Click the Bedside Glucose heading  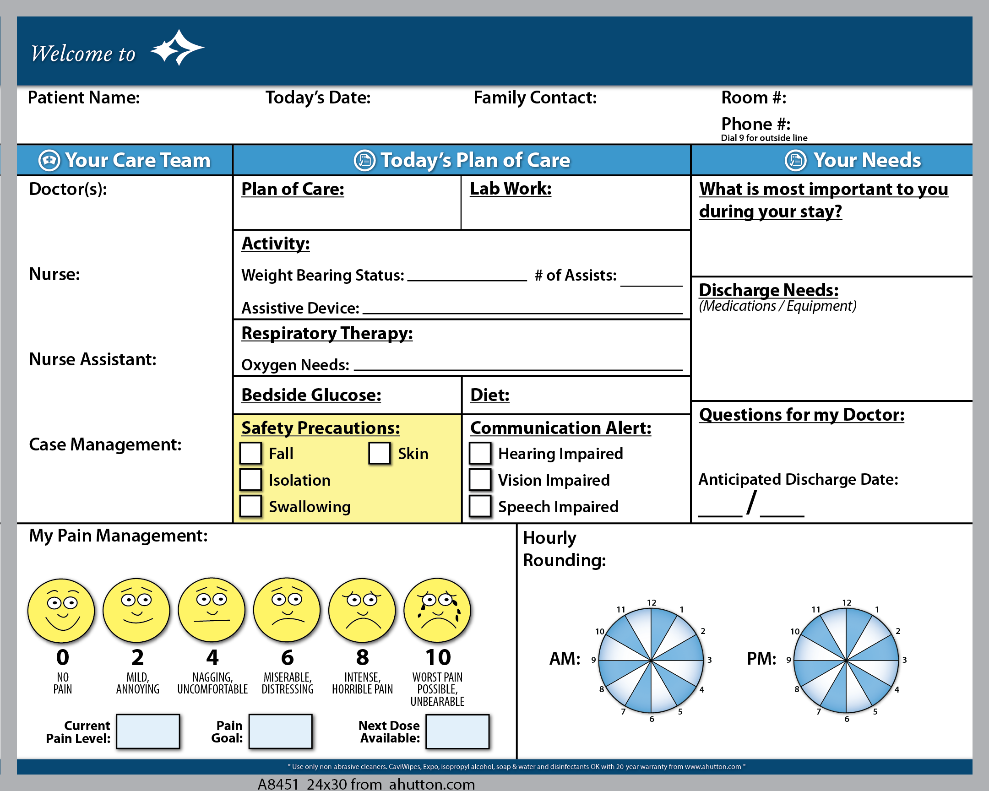(311, 395)
